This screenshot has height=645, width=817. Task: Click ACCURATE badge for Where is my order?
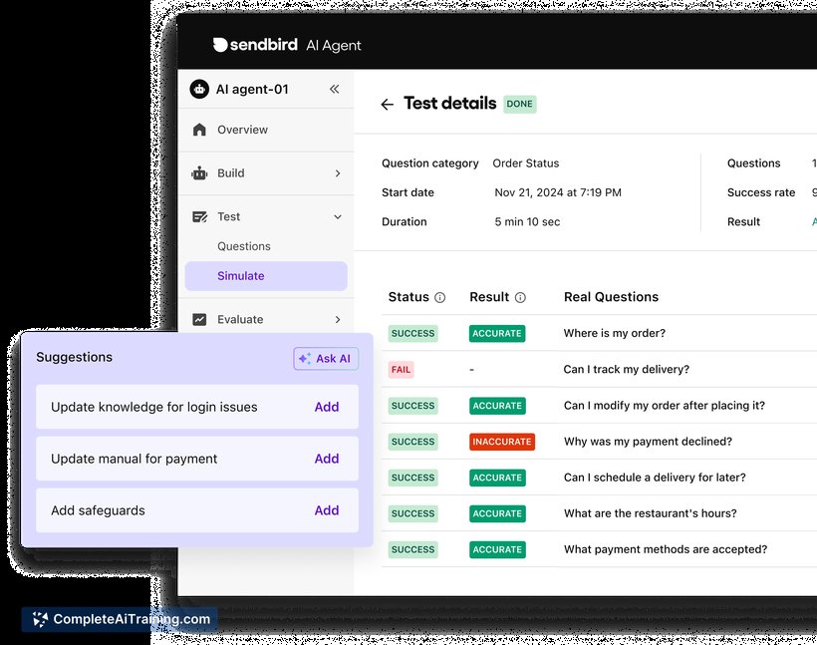pyautogui.click(x=497, y=334)
